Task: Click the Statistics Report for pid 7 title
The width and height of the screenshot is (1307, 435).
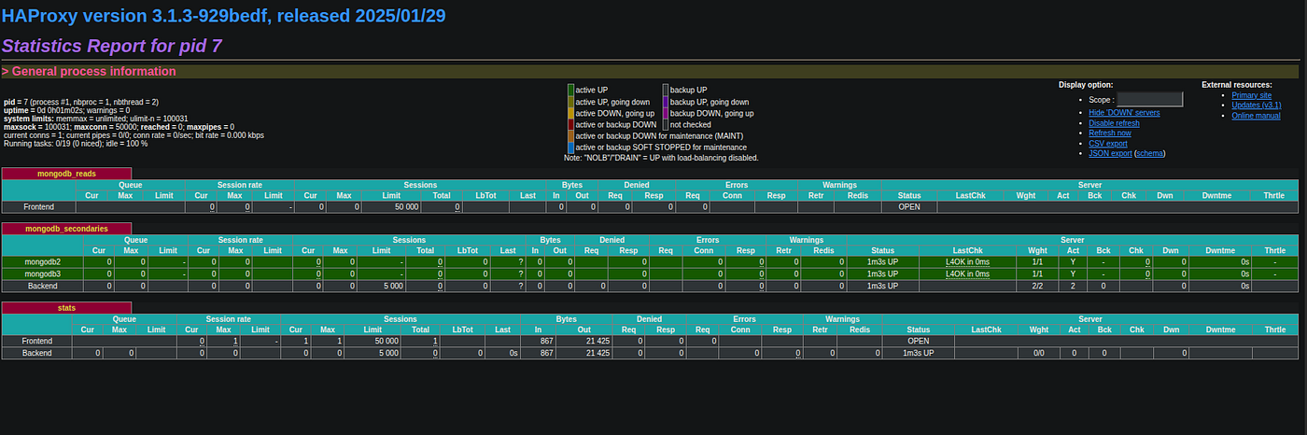Action: pyautogui.click(x=112, y=46)
